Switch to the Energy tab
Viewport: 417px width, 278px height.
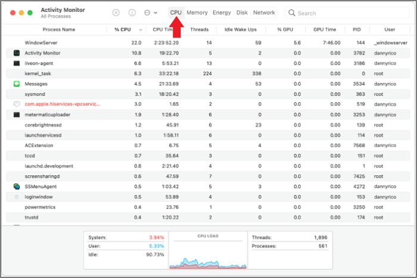[222, 12]
